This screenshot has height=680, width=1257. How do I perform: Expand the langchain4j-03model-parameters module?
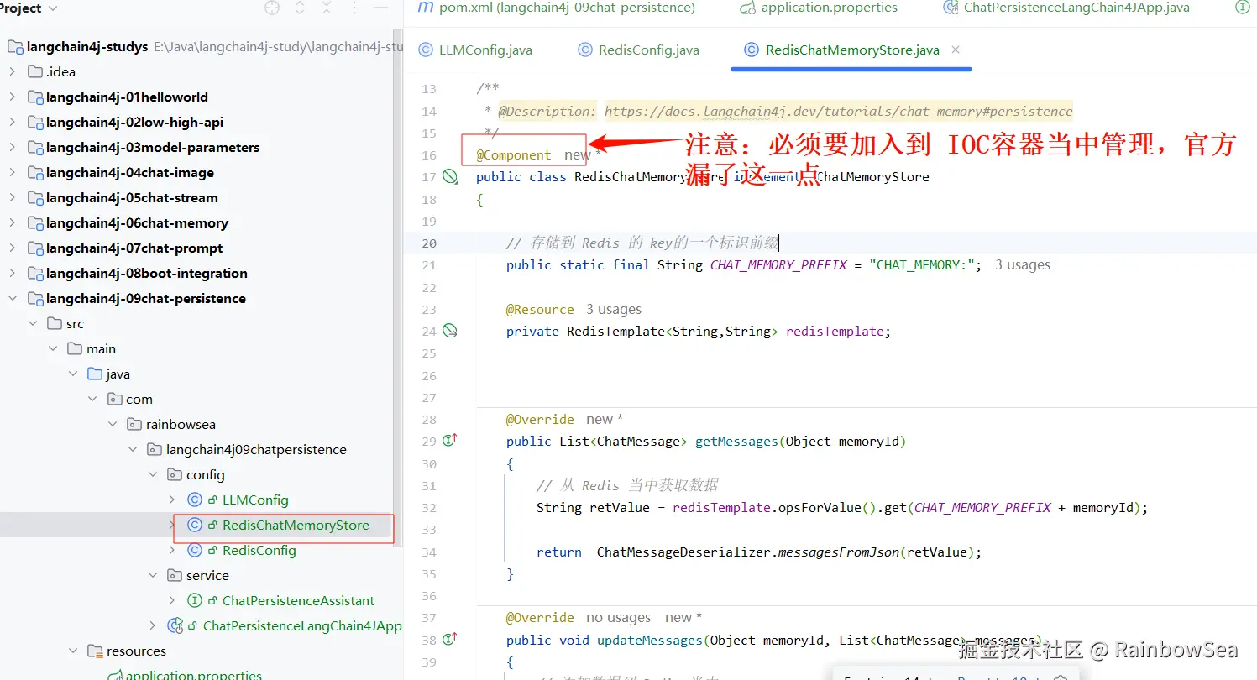[x=13, y=147]
